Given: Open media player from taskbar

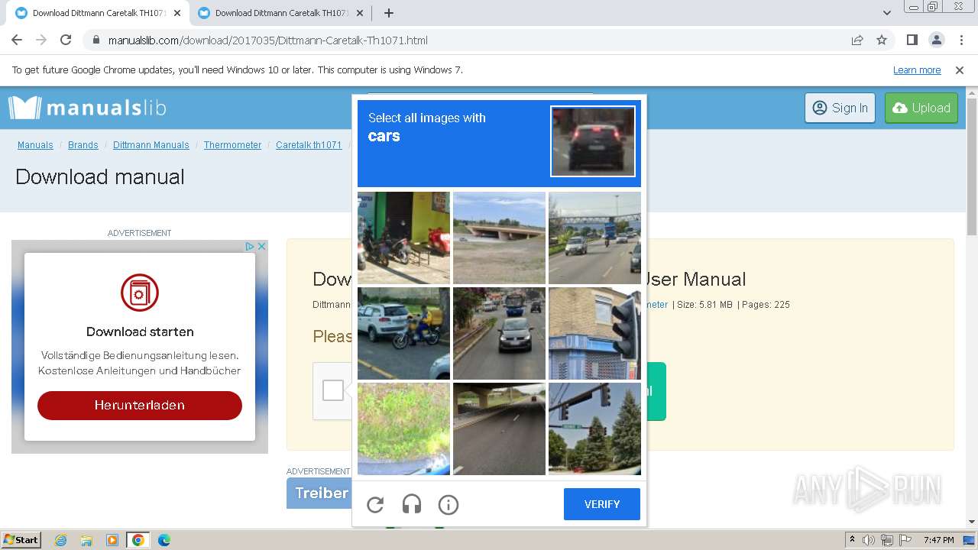Looking at the screenshot, I should [112, 540].
